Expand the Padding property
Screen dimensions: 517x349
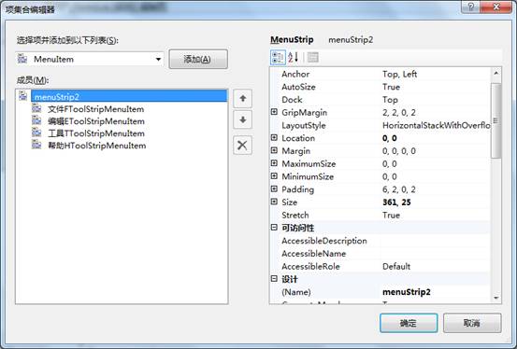274,189
